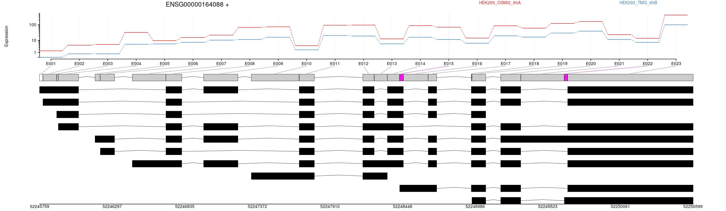Click exon label E003
Screen dimensions: 726x211
tap(108, 64)
